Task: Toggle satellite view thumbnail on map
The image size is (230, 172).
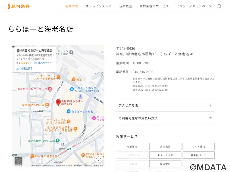Action: [x=18, y=161]
